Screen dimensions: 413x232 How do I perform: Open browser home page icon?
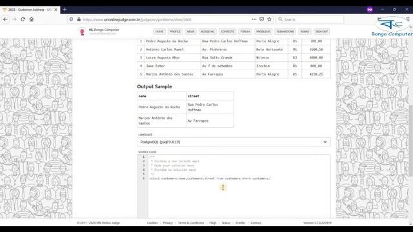point(32,19)
